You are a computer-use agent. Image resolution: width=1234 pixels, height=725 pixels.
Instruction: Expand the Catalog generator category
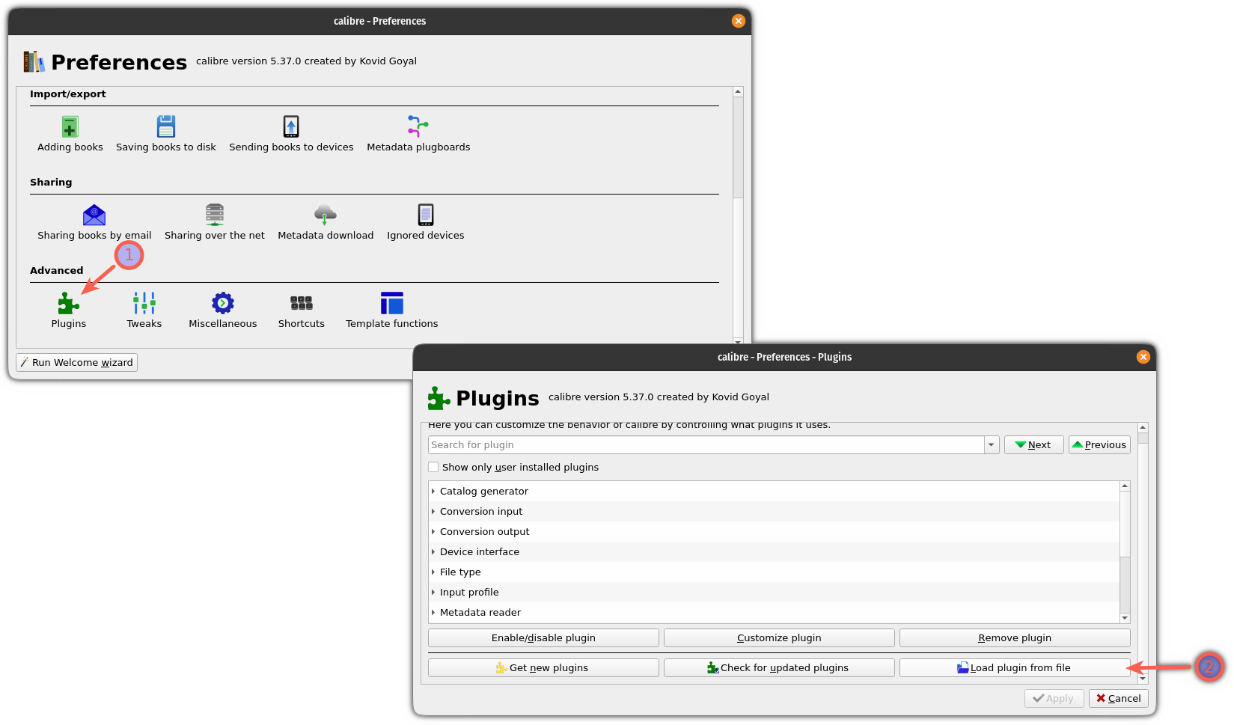tap(433, 491)
